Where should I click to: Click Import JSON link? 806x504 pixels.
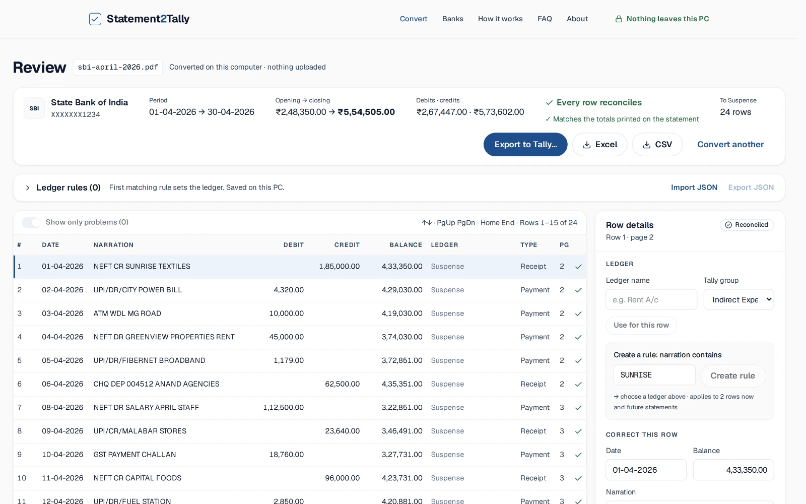[694, 187]
